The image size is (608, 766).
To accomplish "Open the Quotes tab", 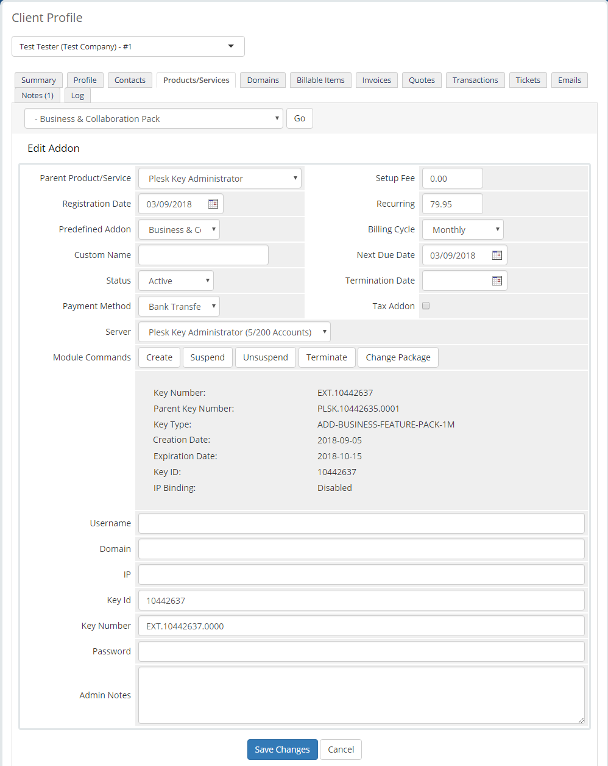I will [x=422, y=80].
